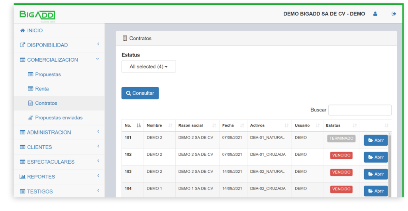Open the Estatus All selected dropdown
This screenshot has height=211, width=408.
148,66
